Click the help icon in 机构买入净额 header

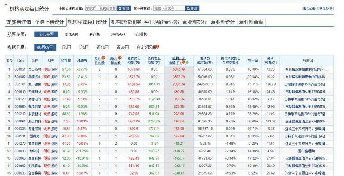pos(183,63)
